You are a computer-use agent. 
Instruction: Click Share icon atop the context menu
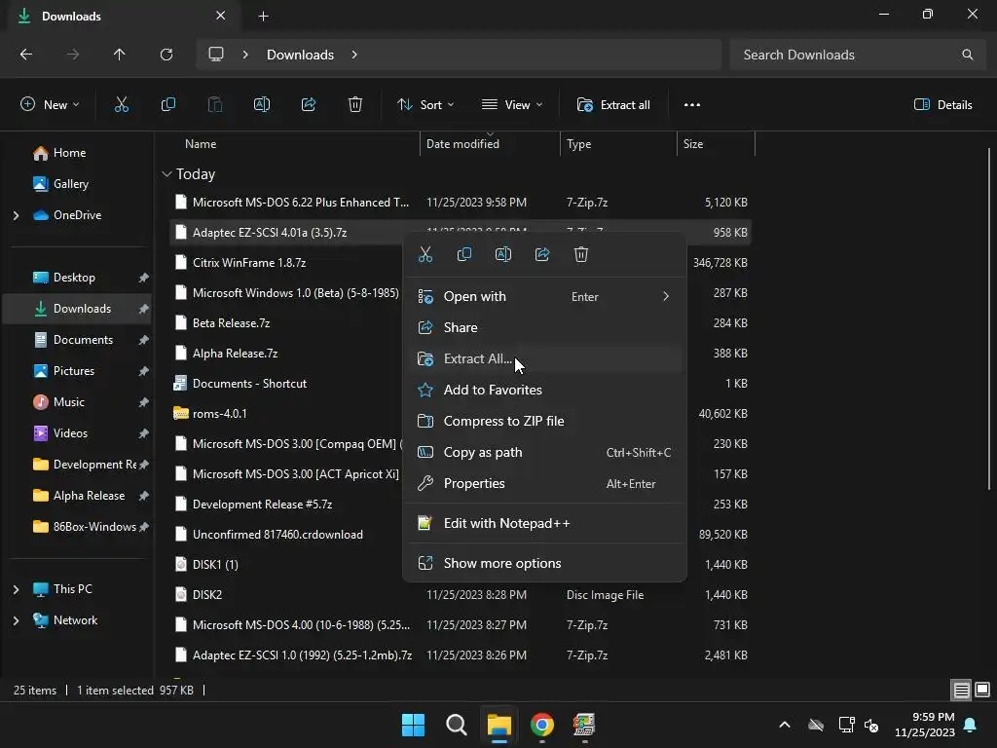(x=542, y=254)
